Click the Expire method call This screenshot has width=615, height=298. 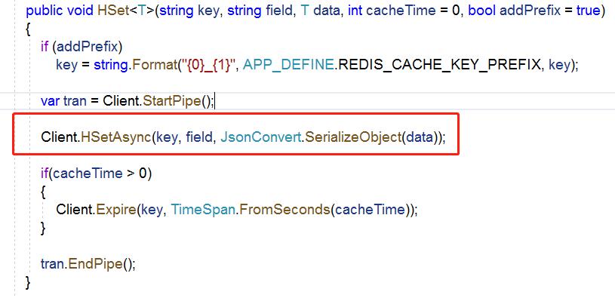(x=115, y=210)
